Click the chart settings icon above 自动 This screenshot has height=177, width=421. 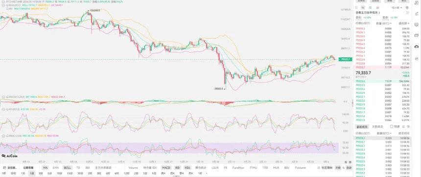point(350,162)
